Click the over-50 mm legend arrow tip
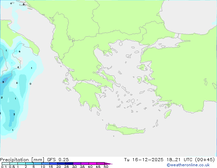Screen dimensions: 217x168 tap(108, 164)
